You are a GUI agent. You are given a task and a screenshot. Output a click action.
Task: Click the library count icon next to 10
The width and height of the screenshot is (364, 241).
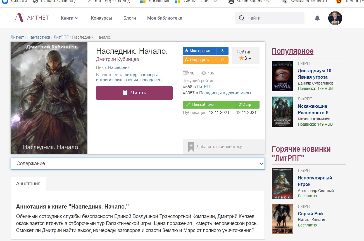coord(186,73)
